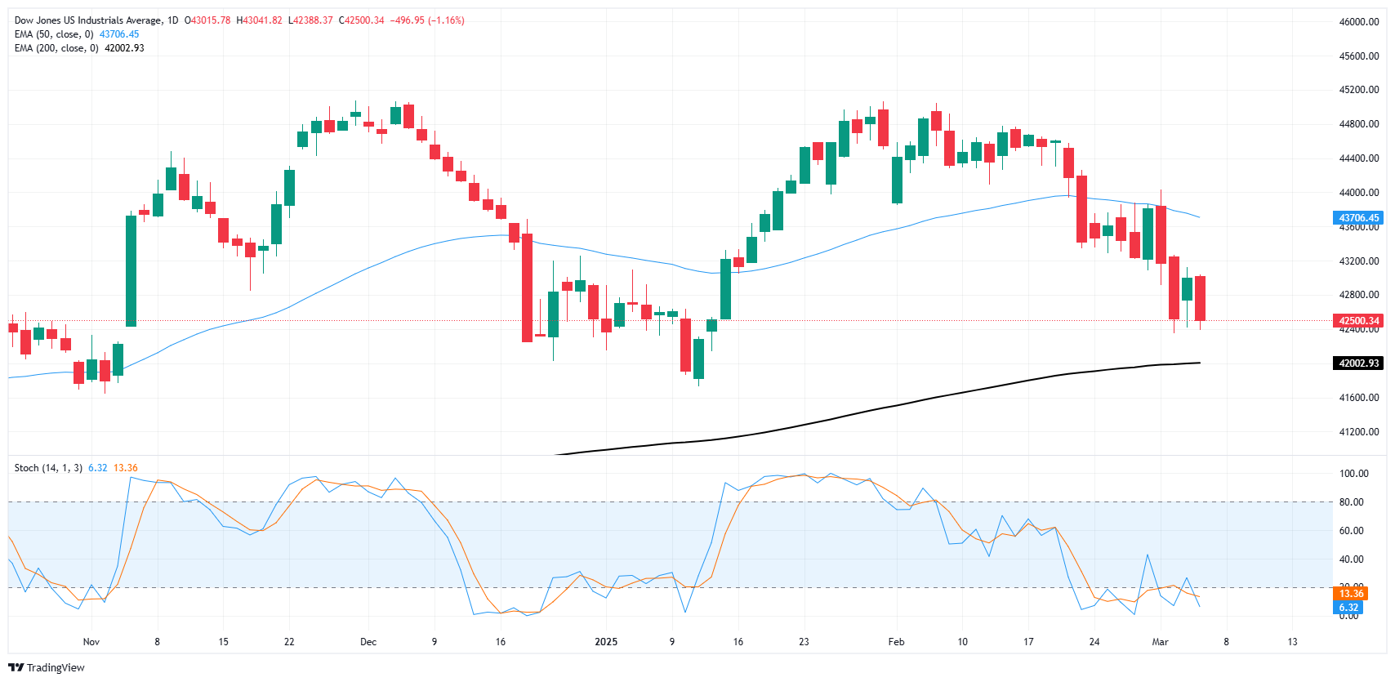1395x682 pixels.
Task: Click the blue 6.32 stochastic value tag
Action: (x=1348, y=608)
